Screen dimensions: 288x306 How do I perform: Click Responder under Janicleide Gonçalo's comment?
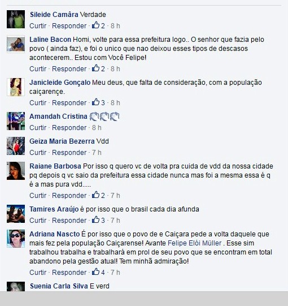[69, 102]
